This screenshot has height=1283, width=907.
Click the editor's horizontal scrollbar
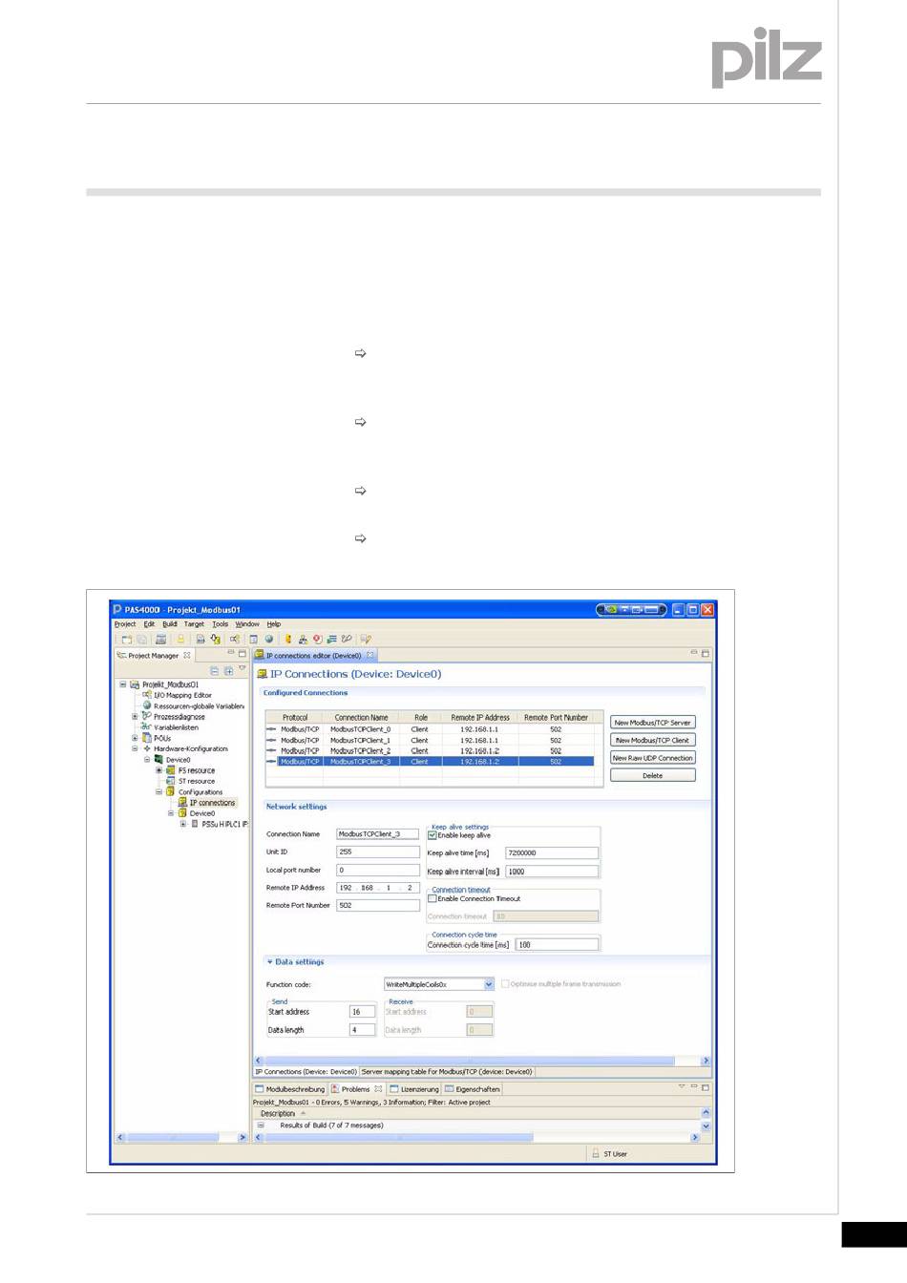482,1061
